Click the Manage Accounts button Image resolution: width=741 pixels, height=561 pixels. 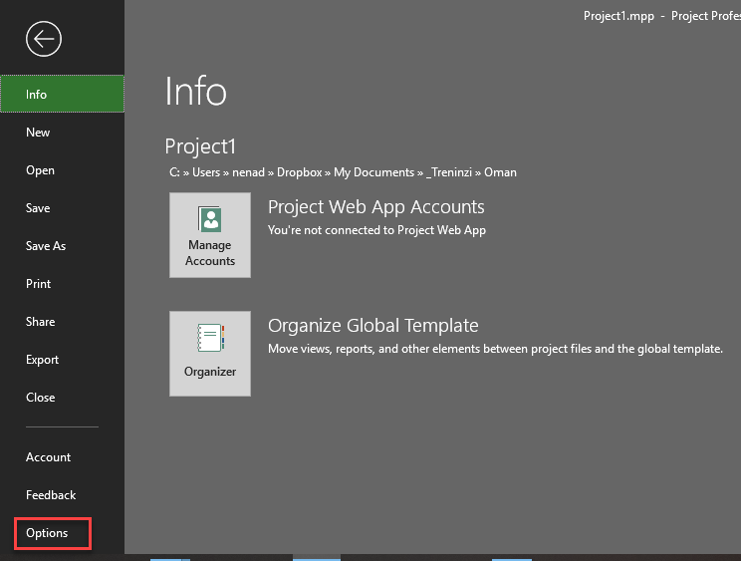210,235
